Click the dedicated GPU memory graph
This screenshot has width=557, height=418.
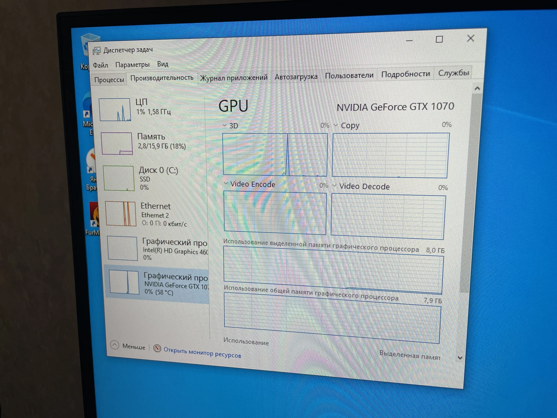coord(333,270)
